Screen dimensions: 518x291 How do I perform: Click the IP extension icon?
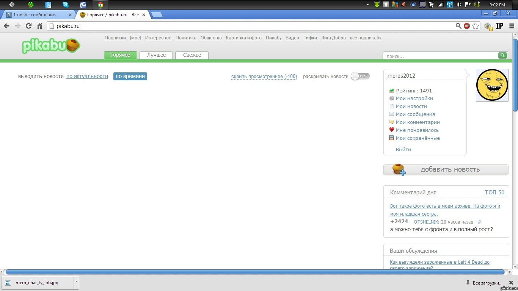click(499, 26)
